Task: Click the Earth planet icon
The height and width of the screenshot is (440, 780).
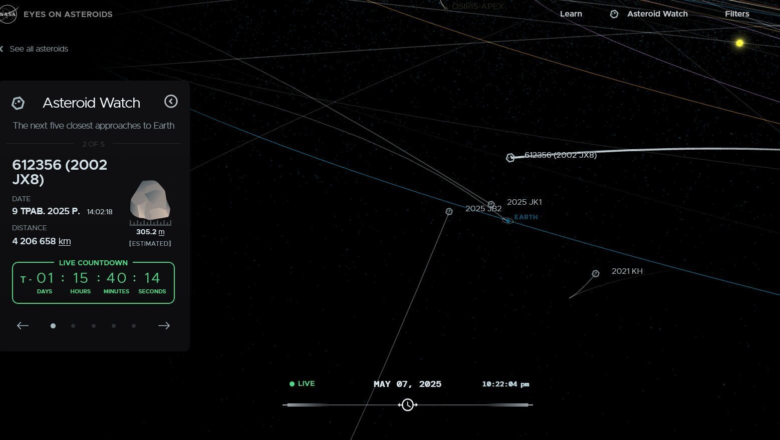Action: pyautogui.click(x=507, y=221)
